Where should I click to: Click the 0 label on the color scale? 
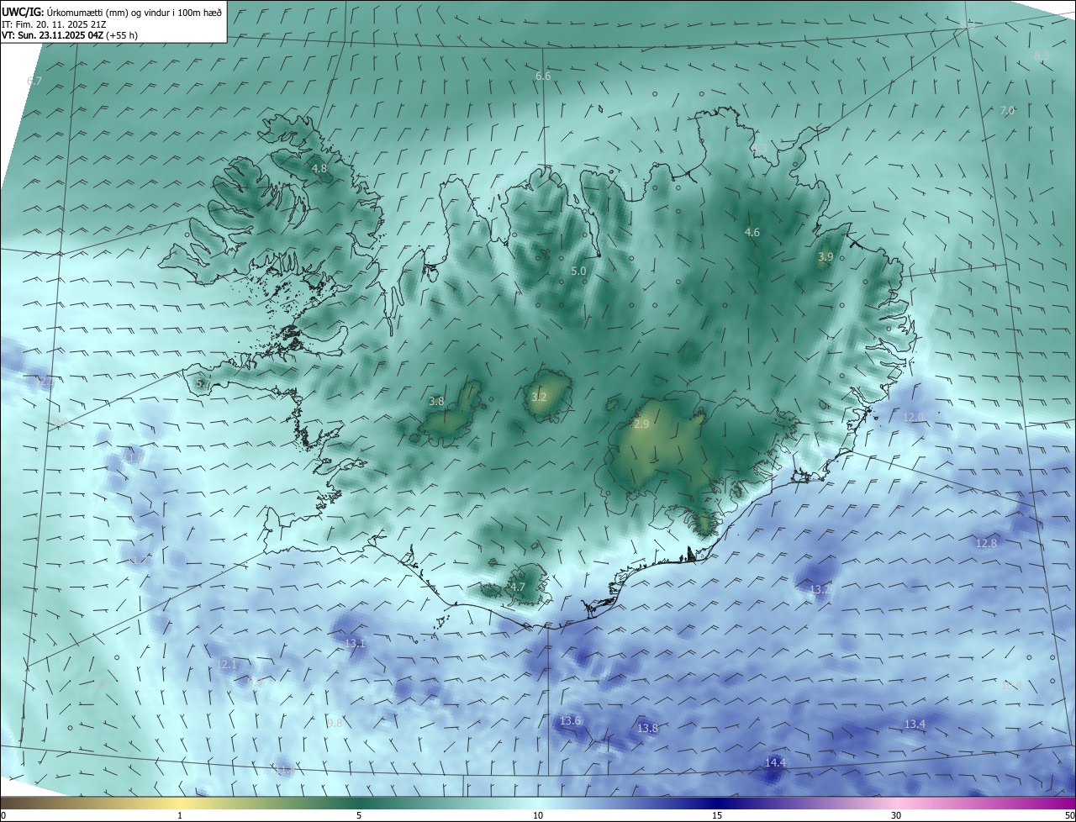point(3,816)
